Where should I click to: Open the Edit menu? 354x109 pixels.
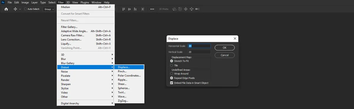[17, 2]
